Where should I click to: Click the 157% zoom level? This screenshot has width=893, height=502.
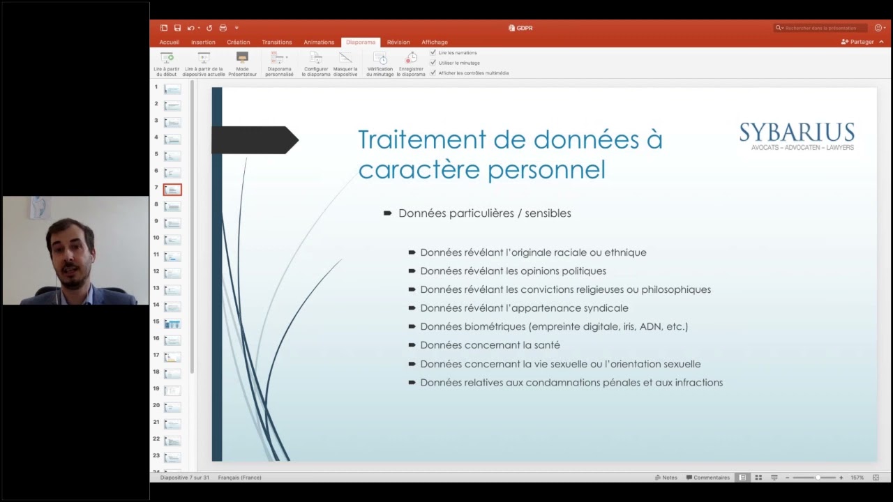pos(857,478)
